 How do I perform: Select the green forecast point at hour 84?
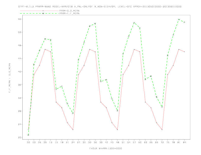(184, 22)
